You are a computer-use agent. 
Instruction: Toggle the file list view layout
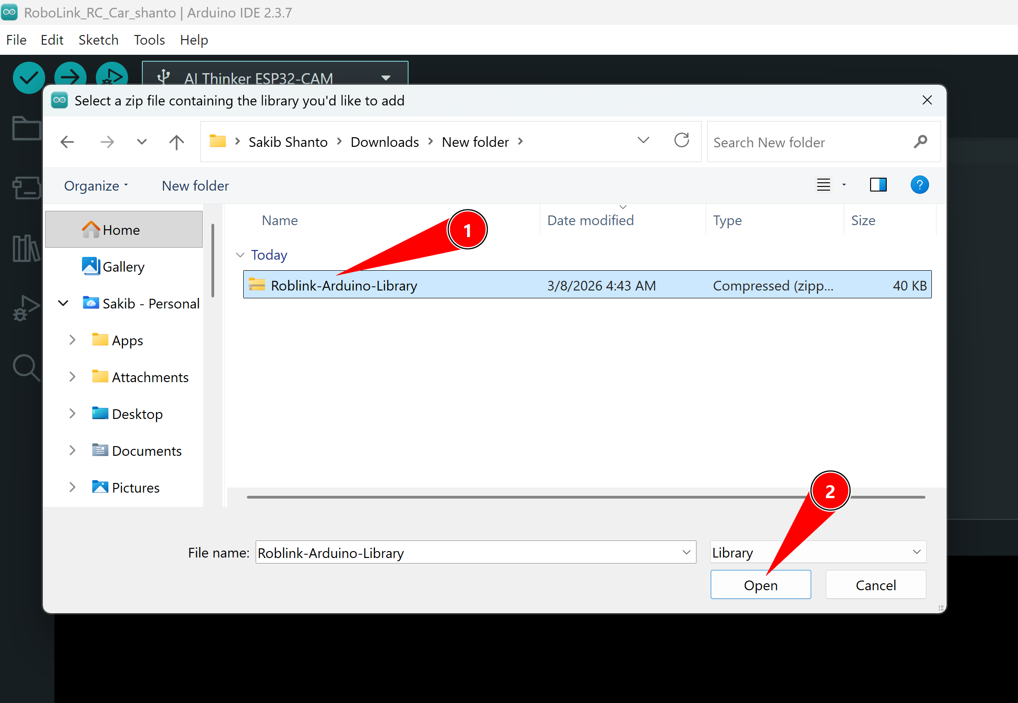[x=824, y=185]
